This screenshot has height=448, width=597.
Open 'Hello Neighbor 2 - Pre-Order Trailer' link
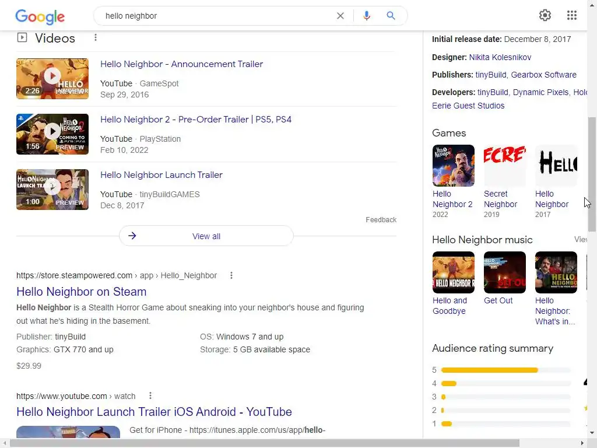[196, 119]
